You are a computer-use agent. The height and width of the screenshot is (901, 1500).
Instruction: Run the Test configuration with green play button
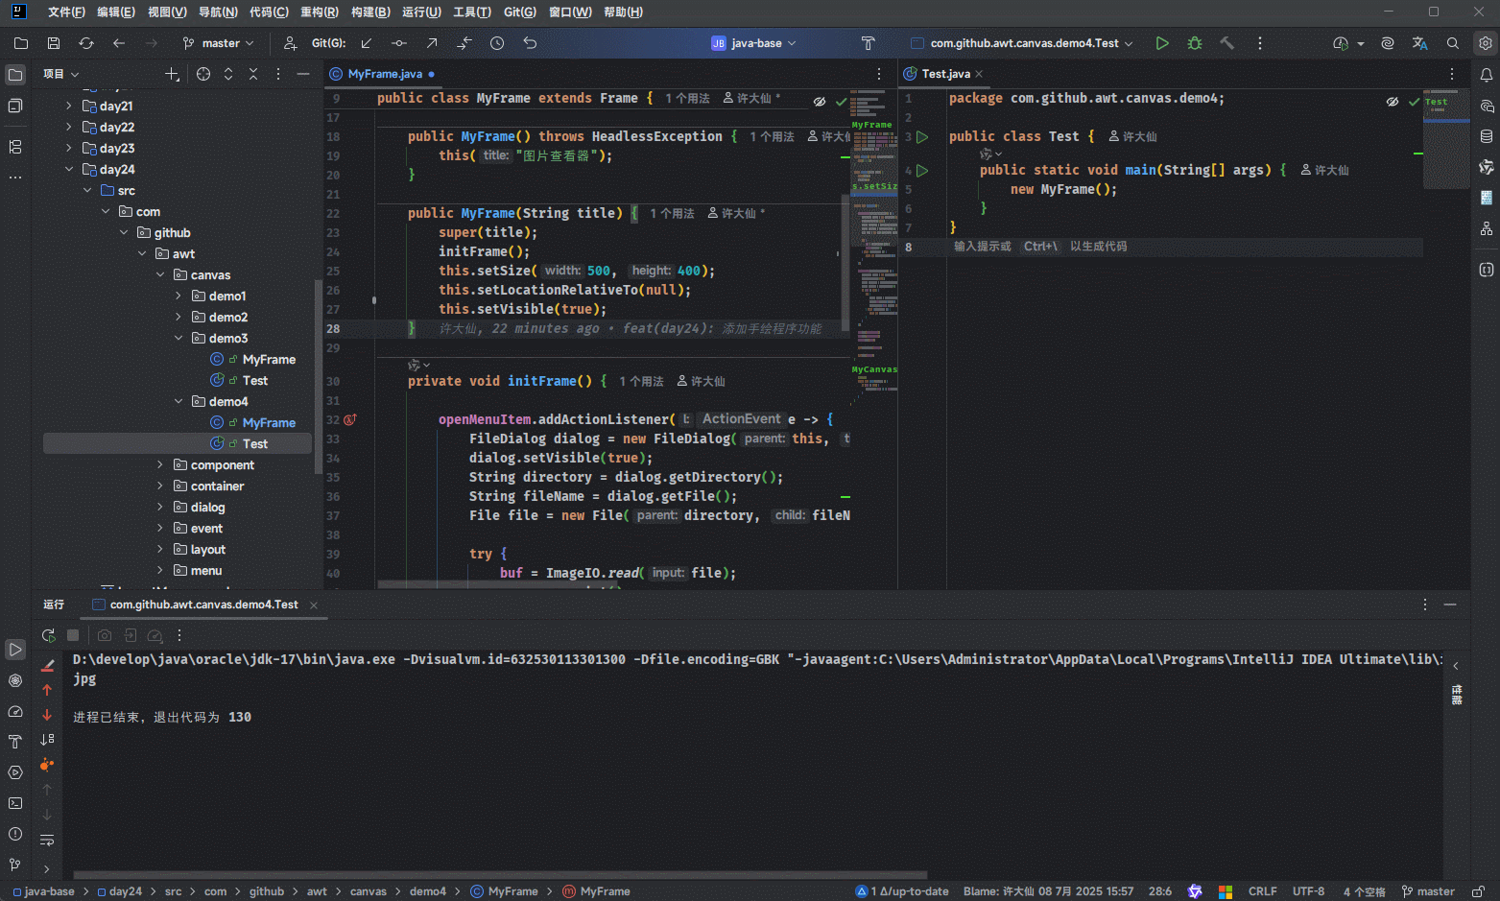click(1161, 43)
